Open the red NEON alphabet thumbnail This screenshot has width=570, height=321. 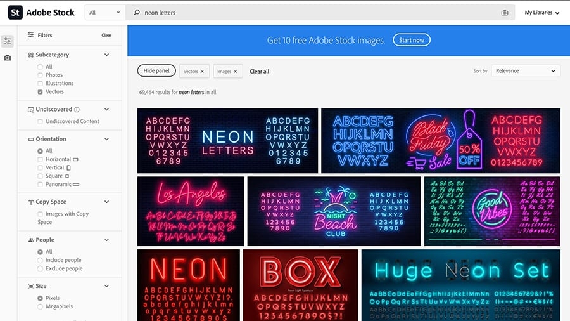click(x=189, y=285)
